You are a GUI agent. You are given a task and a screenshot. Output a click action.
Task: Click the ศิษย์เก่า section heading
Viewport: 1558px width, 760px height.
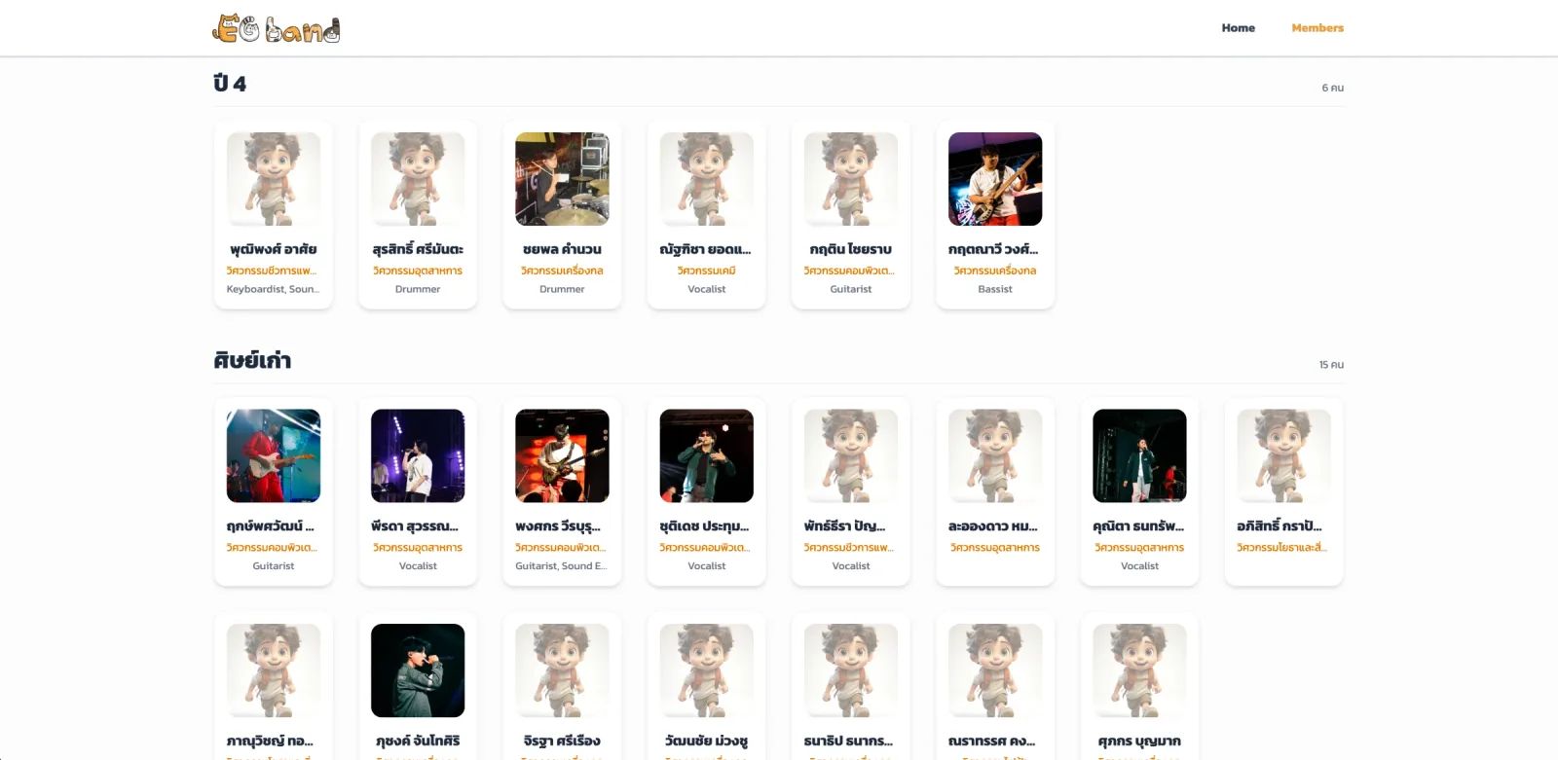click(252, 360)
